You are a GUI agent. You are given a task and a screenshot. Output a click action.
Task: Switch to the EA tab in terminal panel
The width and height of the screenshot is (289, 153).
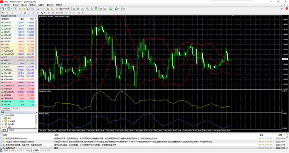pyautogui.click(x=42, y=150)
